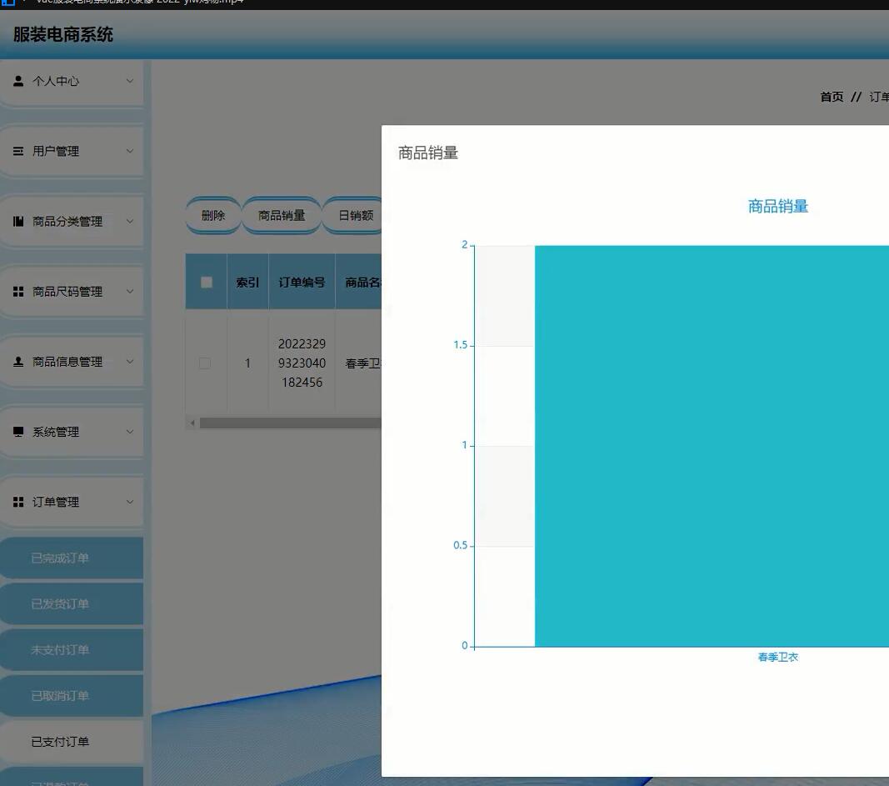Click the 服装电商系统 header title
889x786 pixels.
click(63, 35)
